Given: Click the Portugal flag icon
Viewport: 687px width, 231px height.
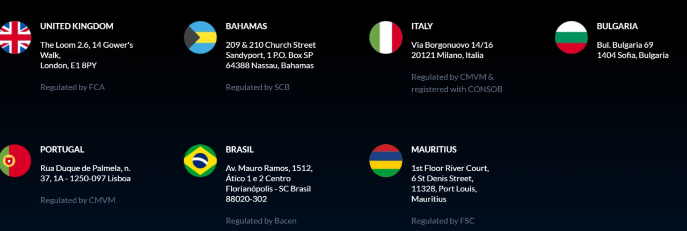Looking at the screenshot, I should [x=15, y=161].
